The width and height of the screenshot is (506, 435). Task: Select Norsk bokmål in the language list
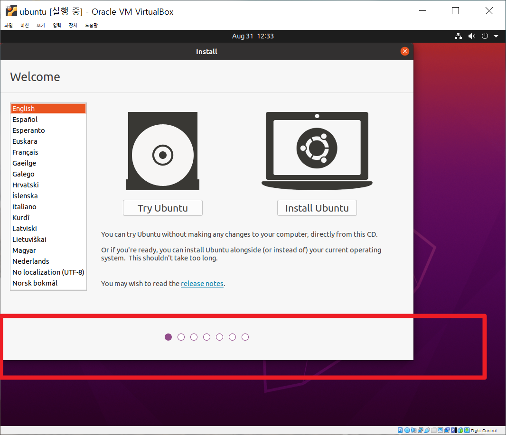48,283
